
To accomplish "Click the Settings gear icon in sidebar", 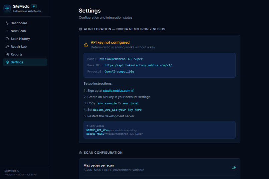I will coord(7,62).
